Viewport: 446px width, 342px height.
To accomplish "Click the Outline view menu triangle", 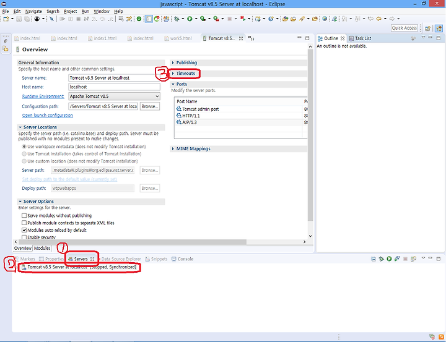I will pyautogui.click(x=423, y=38).
